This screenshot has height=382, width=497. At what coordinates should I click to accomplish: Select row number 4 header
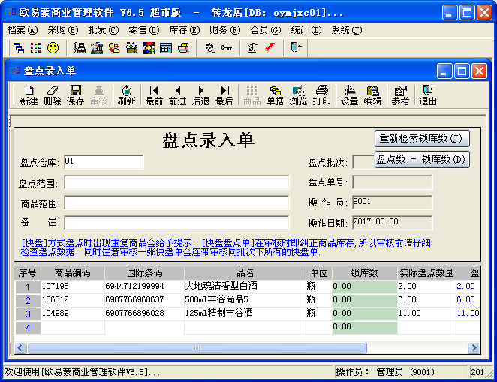[x=28, y=327]
